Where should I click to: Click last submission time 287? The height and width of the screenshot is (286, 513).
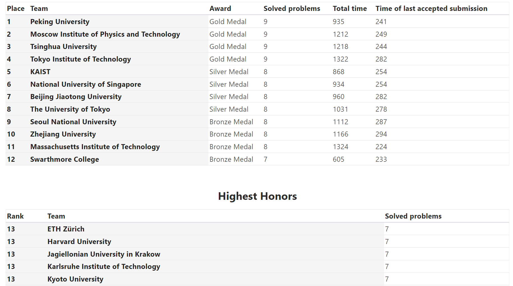381,122
